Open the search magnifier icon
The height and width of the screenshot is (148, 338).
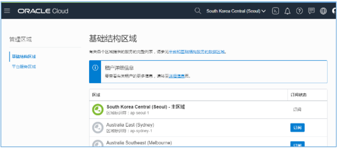(198, 11)
